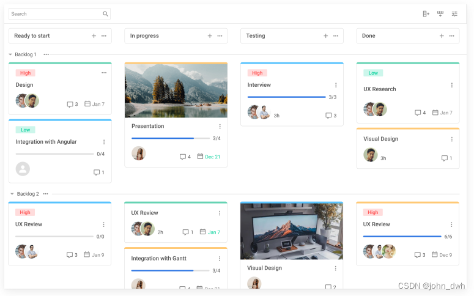Click the Low label on Integration with Angular
Viewport: 474px width, 296px height.
click(x=26, y=130)
